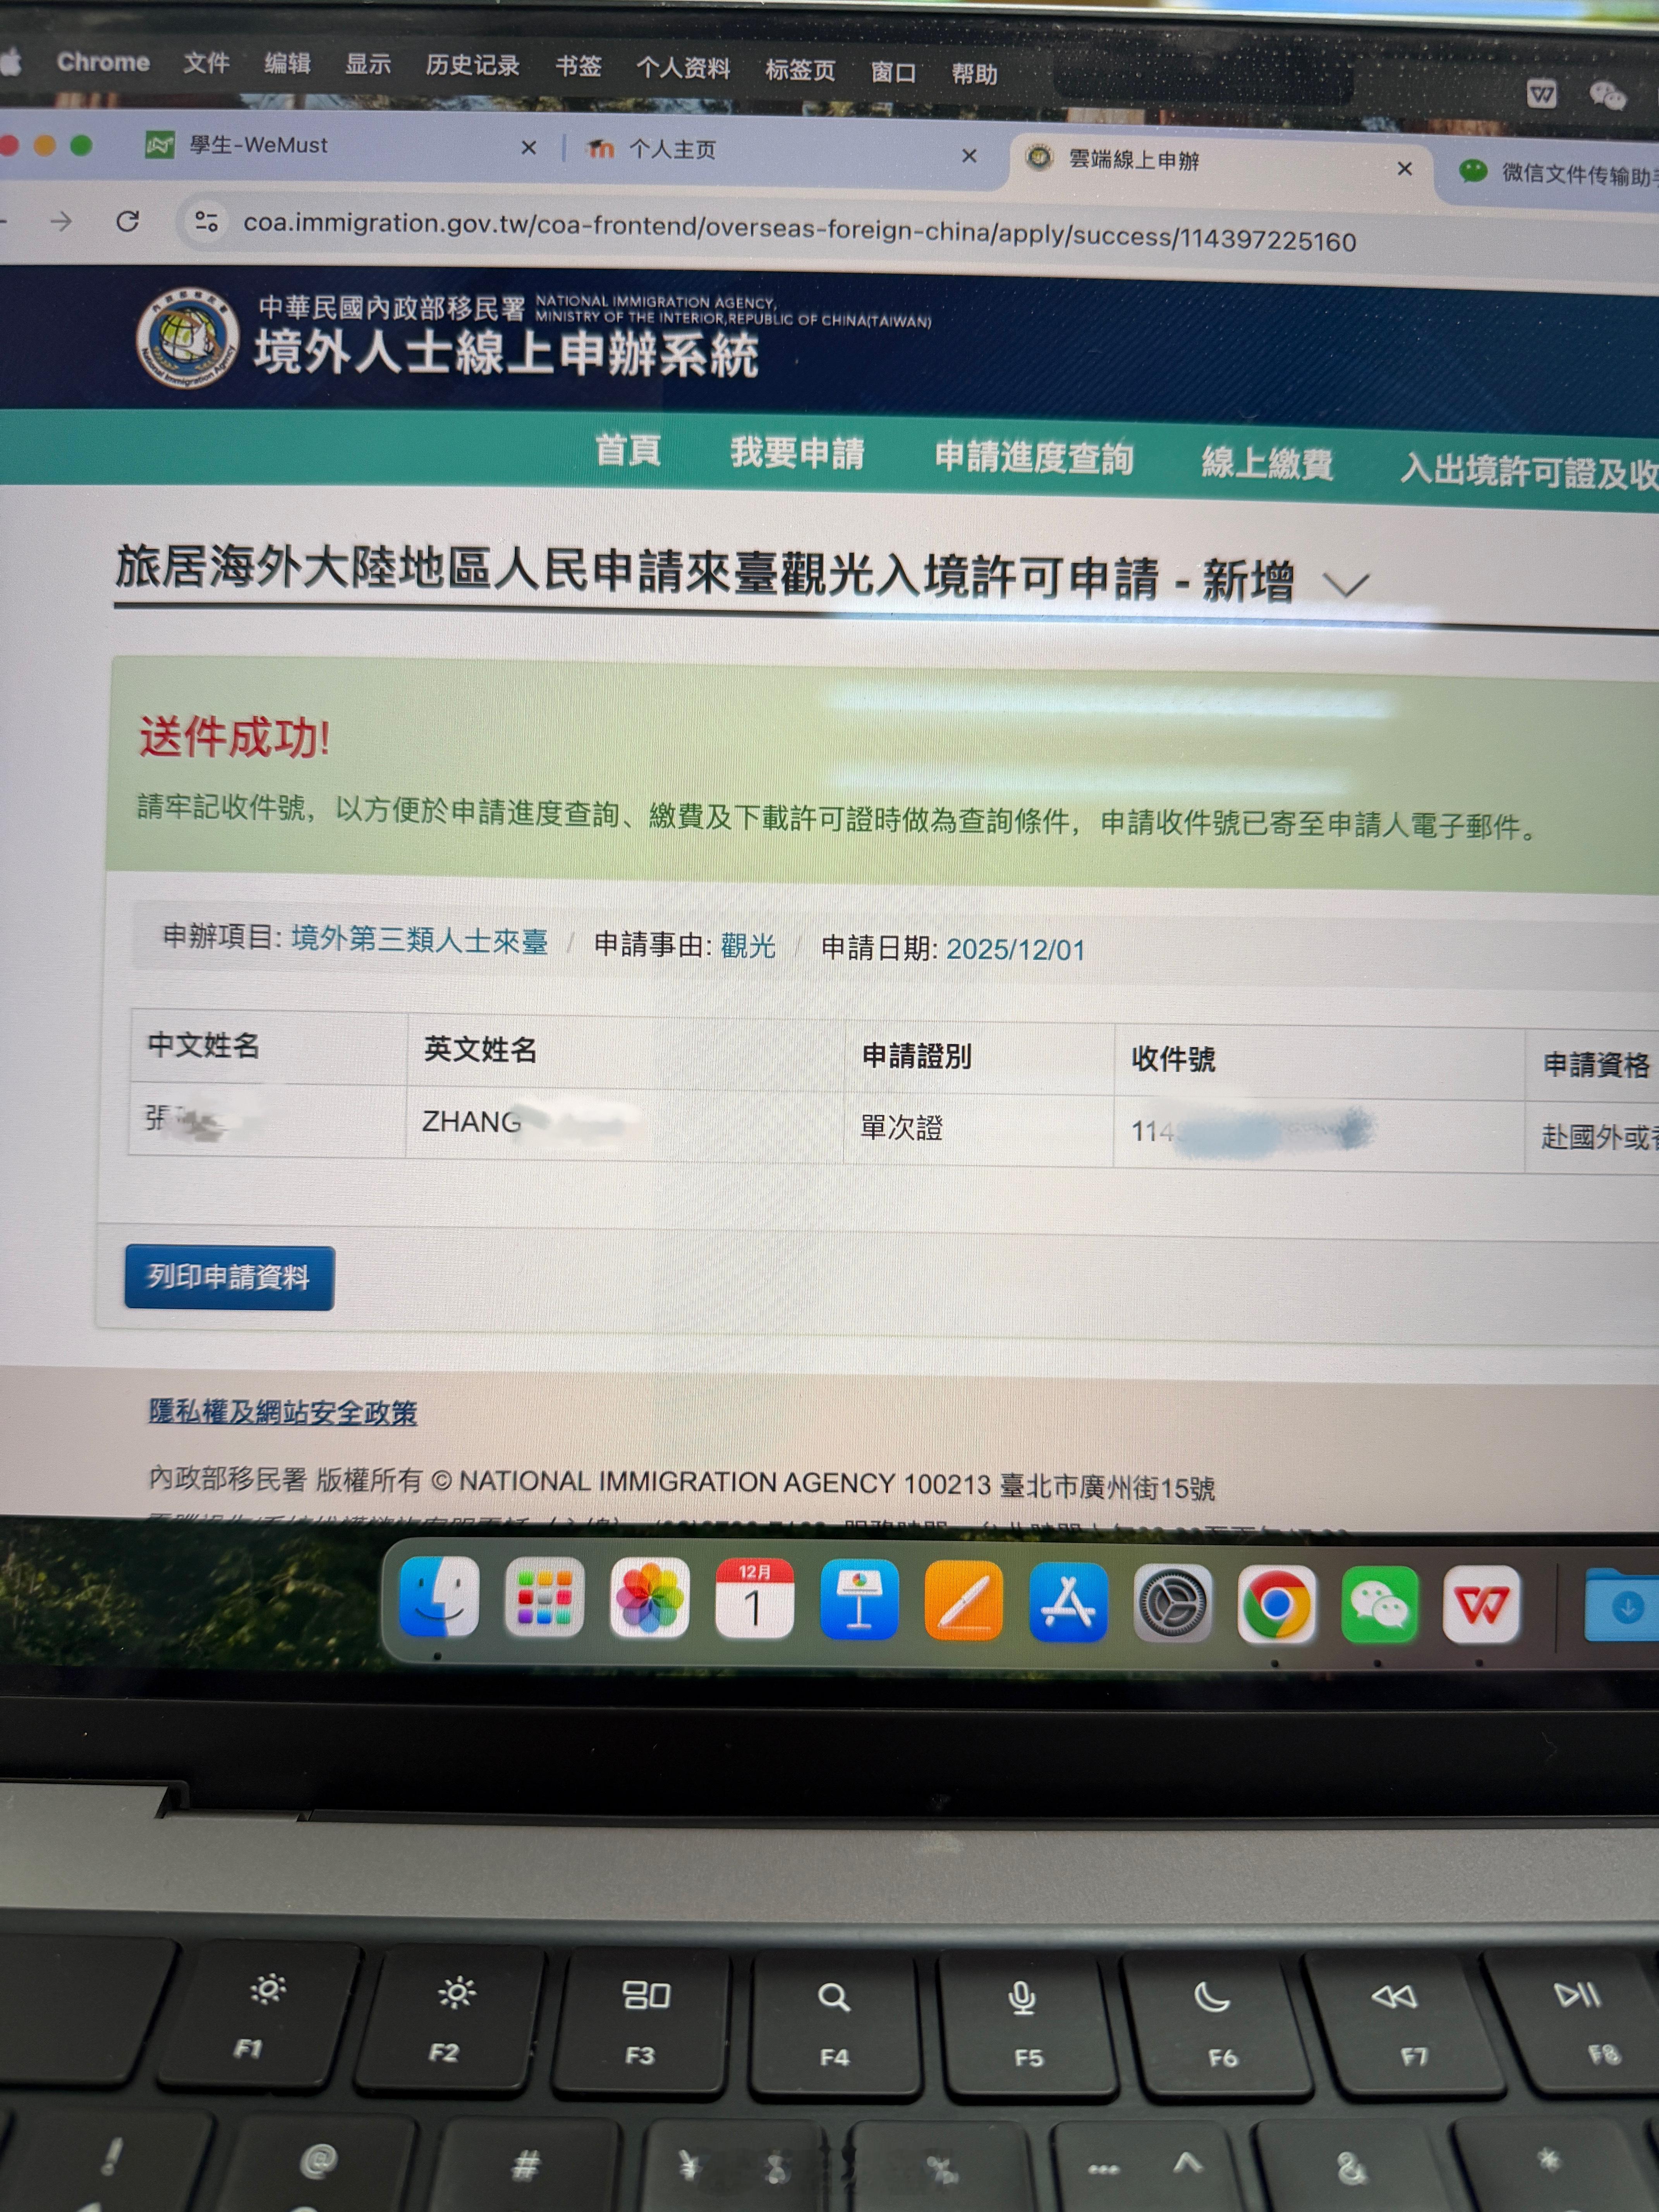The width and height of the screenshot is (1659, 2212).
Task: Open the 隱私權及網站安全政策 link
Action: pyautogui.click(x=283, y=1412)
